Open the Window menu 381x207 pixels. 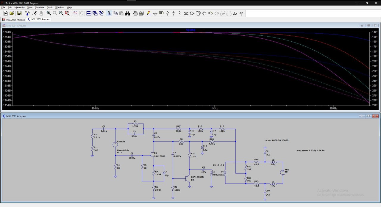tap(60, 7)
